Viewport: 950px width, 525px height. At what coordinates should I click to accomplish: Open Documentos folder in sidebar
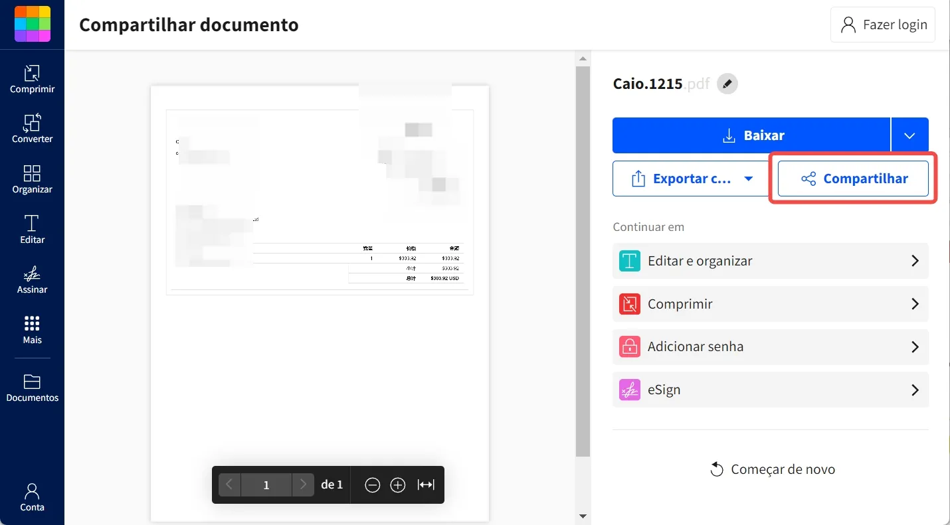point(32,388)
